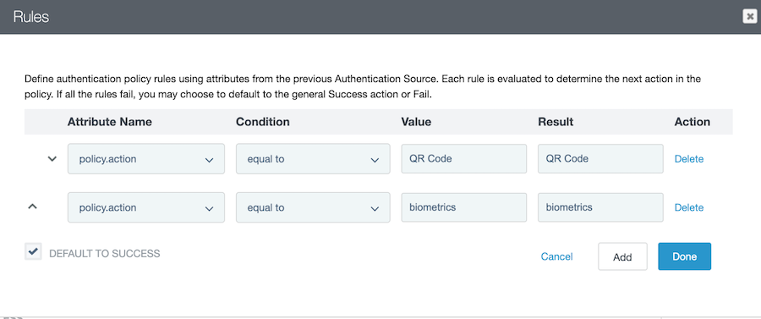Click the Value column header
Viewport: 761px width, 319px height.
click(x=416, y=122)
